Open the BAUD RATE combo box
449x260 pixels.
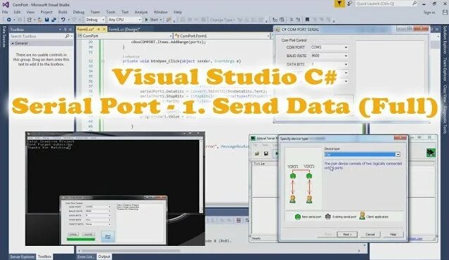point(329,56)
